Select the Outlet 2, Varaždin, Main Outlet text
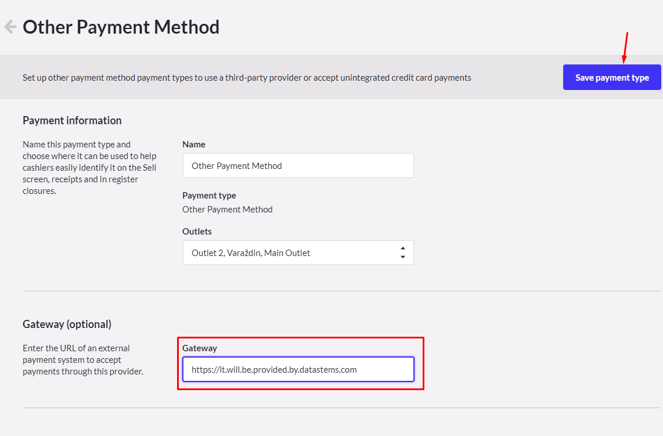Screen dimensions: 663x436 (251, 253)
